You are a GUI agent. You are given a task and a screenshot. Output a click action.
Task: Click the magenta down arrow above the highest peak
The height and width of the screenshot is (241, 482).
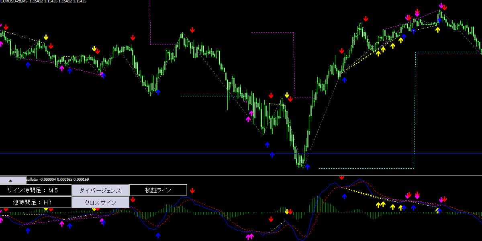tap(441, 6)
